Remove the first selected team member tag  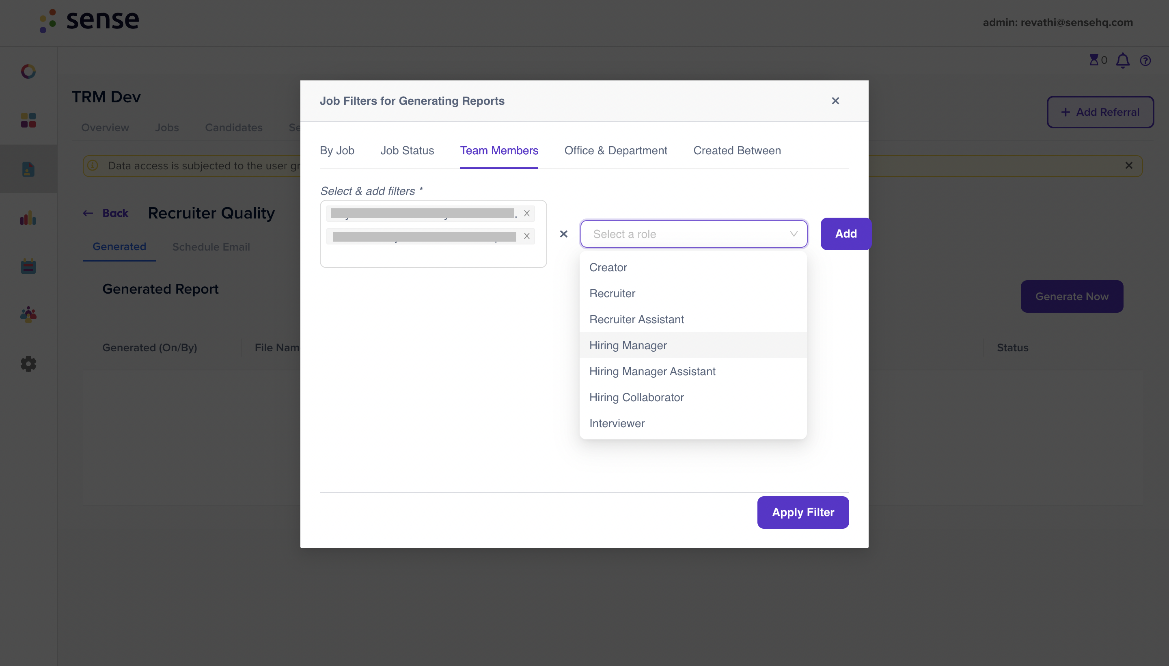[x=527, y=213]
